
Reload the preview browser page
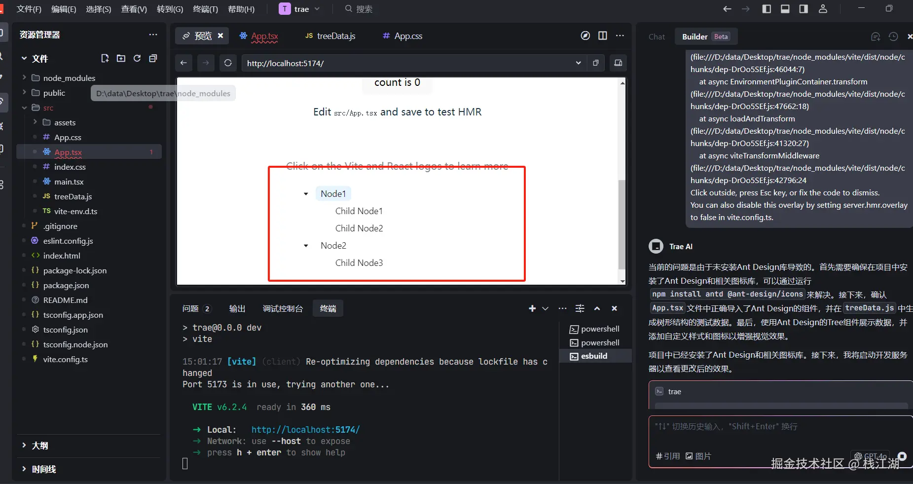(x=228, y=63)
